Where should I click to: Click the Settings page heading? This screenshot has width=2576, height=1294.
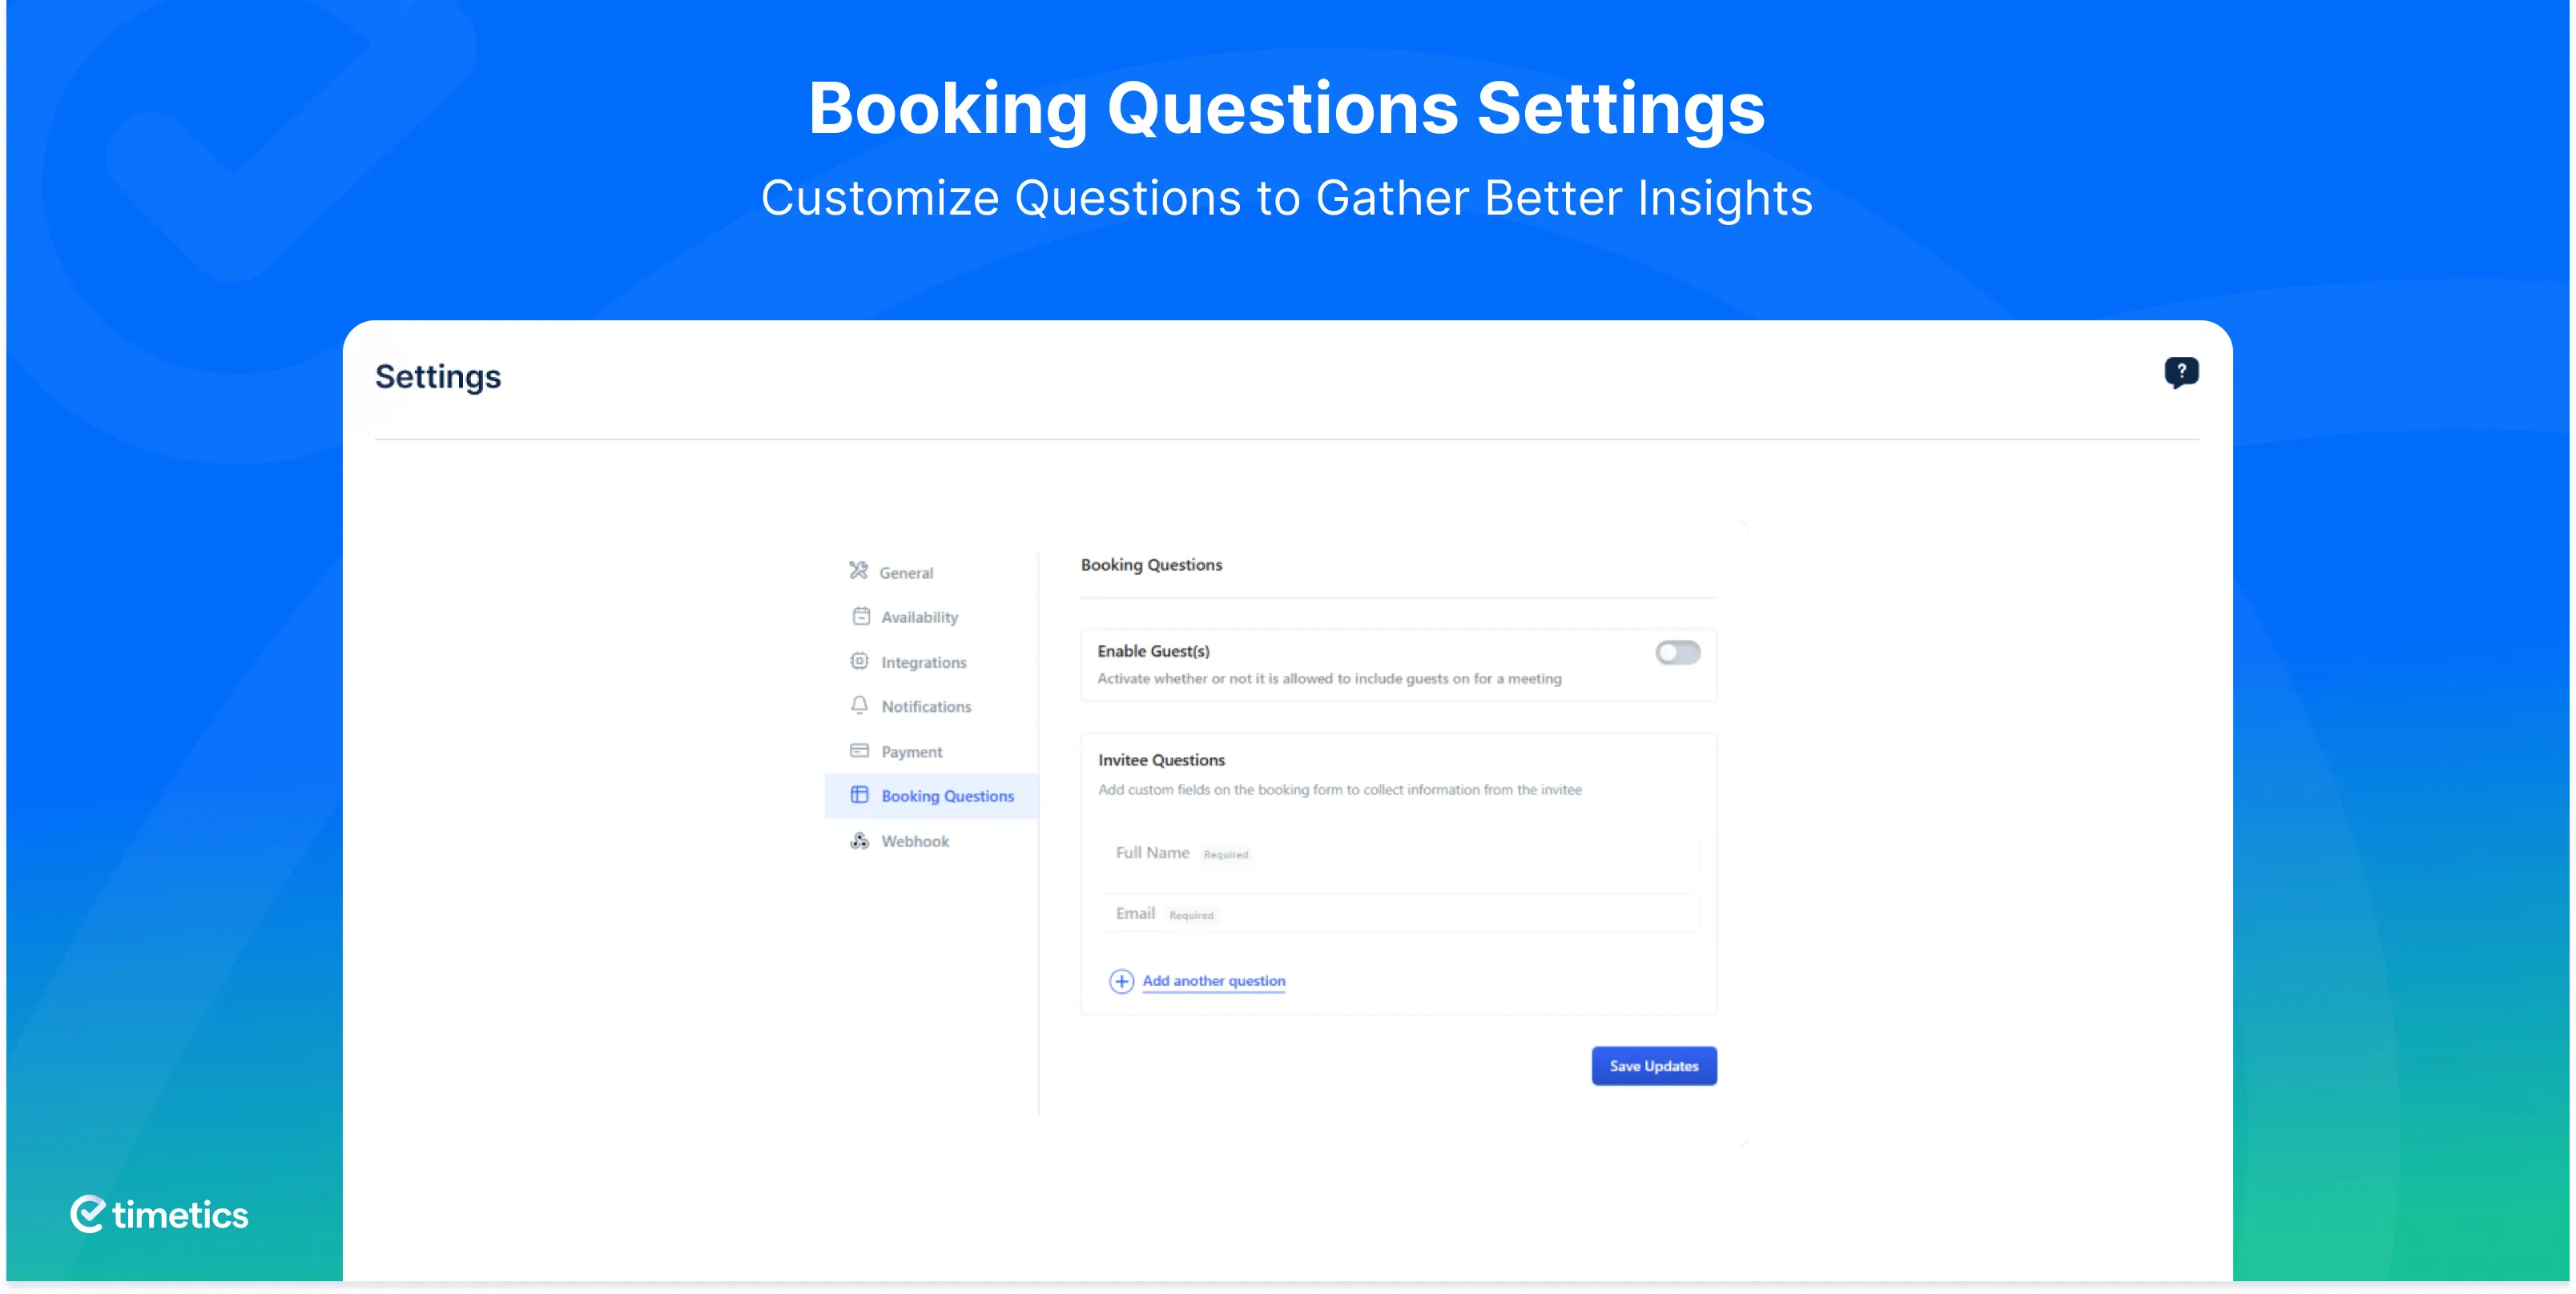tap(438, 377)
